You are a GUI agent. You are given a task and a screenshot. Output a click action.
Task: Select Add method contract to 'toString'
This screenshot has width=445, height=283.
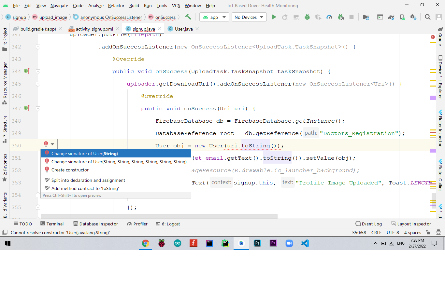(116, 188)
